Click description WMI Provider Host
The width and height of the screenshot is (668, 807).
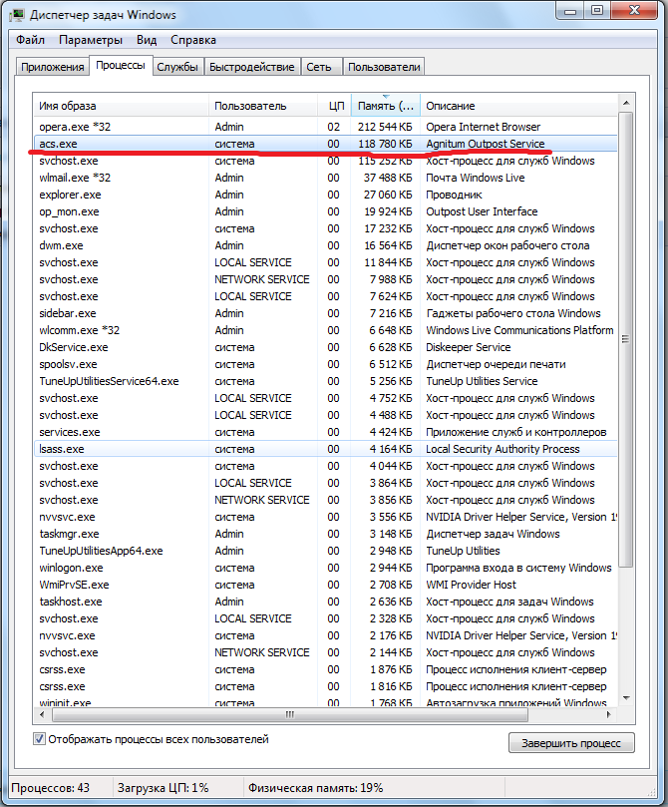[x=471, y=585]
